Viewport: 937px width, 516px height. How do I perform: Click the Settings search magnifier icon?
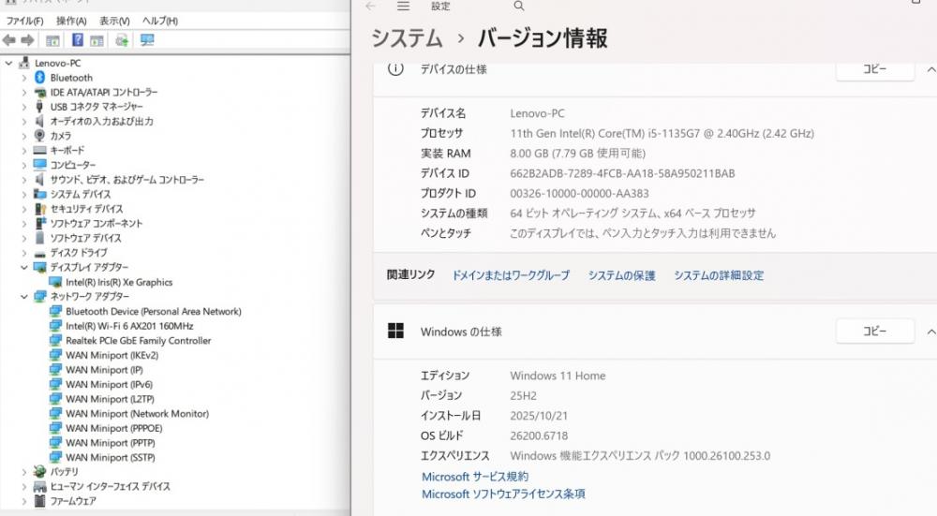point(519,6)
